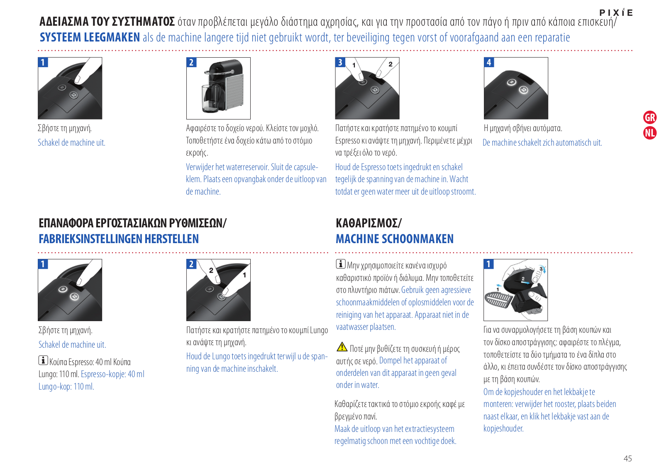Viewport: 664px width, 468px height.
Task: Click the info icon beside Κούπα Espresso
Action: [x=43, y=360]
